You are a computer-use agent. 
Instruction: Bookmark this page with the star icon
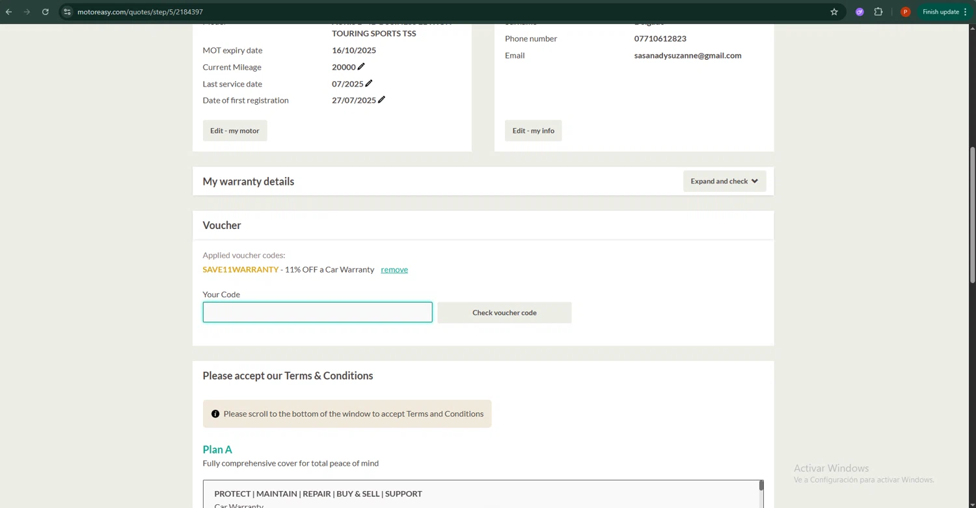pyautogui.click(x=834, y=12)
